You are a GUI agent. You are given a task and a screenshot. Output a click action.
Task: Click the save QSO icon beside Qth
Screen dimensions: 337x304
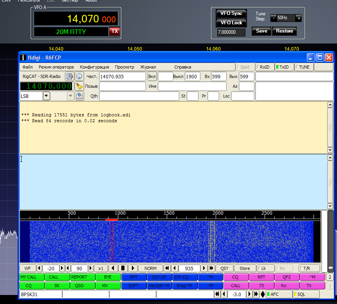click(79, 96)
